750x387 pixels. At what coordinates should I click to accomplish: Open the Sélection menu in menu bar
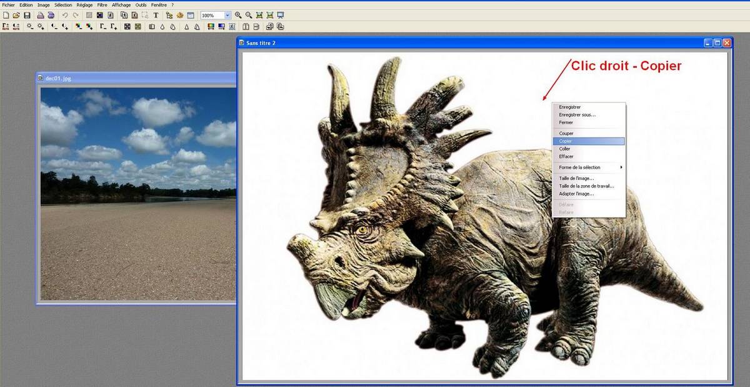(x=63, y=4)
